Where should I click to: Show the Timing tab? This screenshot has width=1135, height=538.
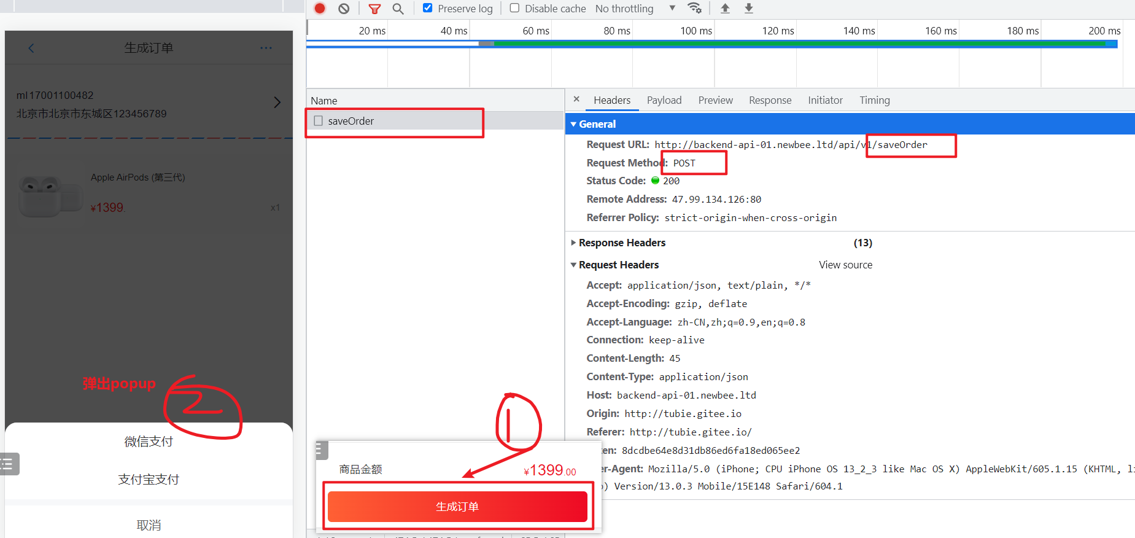tap(875, 100)
